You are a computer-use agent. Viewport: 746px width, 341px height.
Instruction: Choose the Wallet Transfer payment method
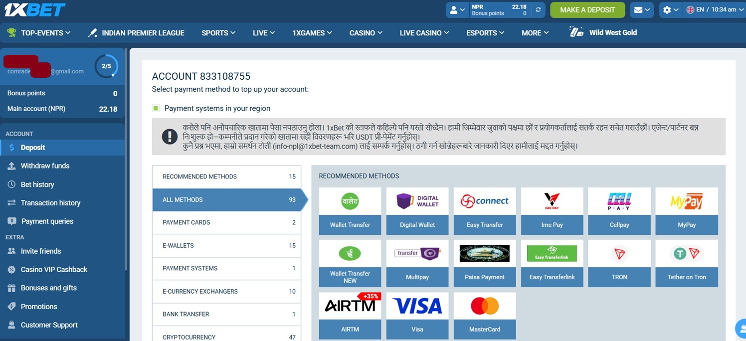click(x=350, y=211)
